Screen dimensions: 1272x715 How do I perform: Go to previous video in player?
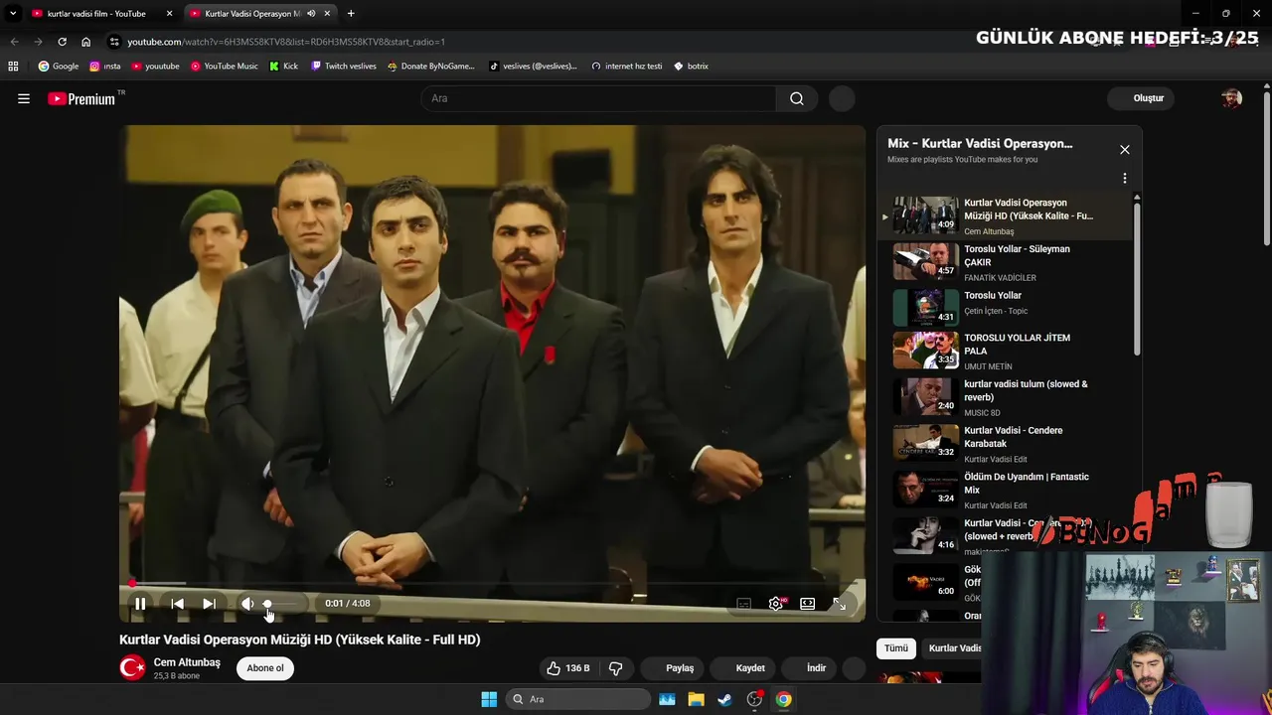[177, 604]
